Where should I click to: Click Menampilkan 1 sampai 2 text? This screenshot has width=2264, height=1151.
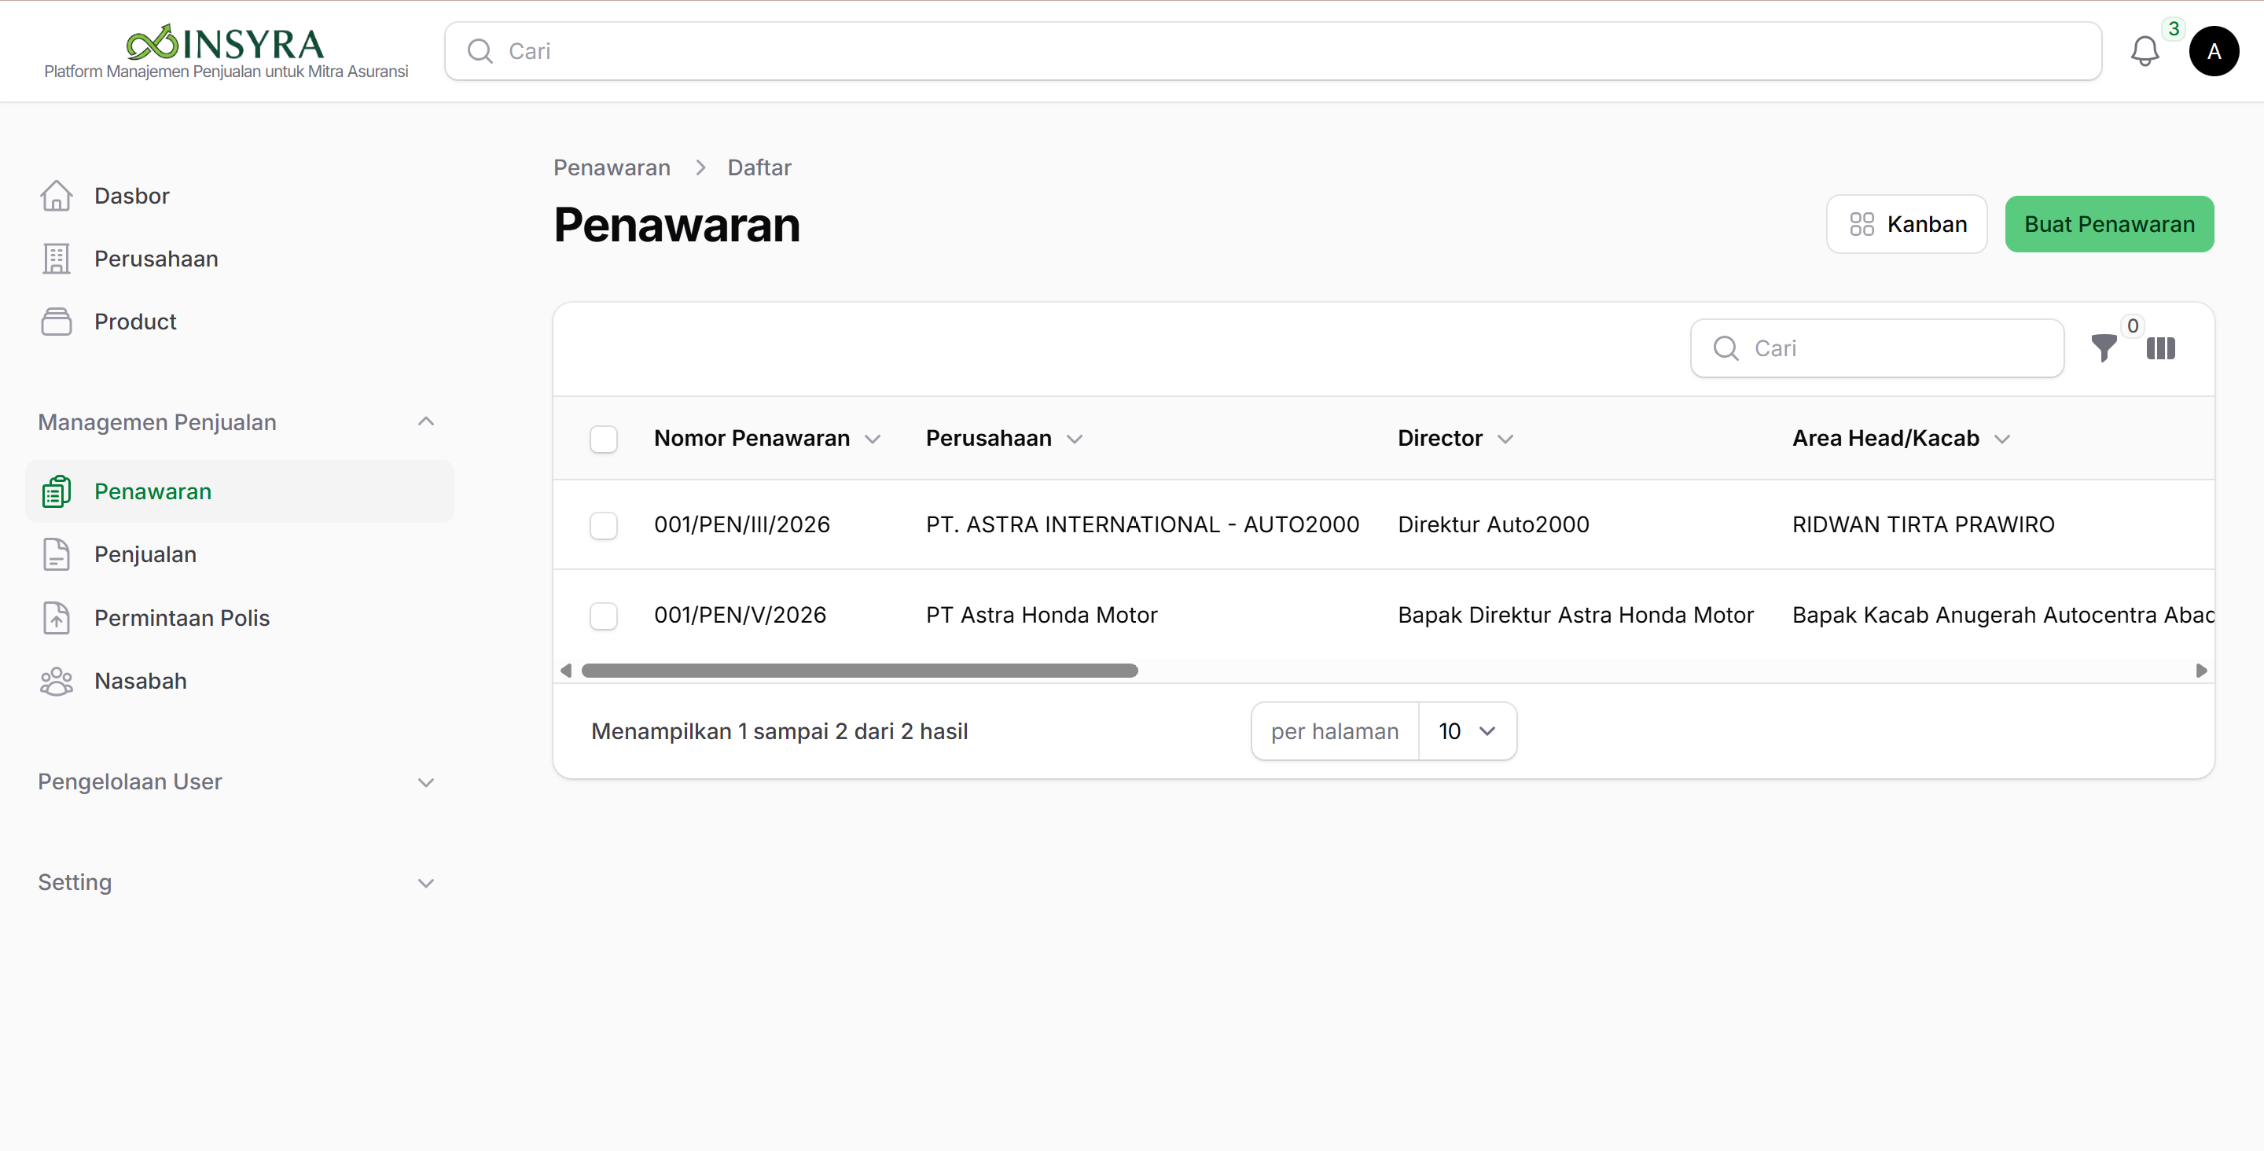(x=779, y=730)
